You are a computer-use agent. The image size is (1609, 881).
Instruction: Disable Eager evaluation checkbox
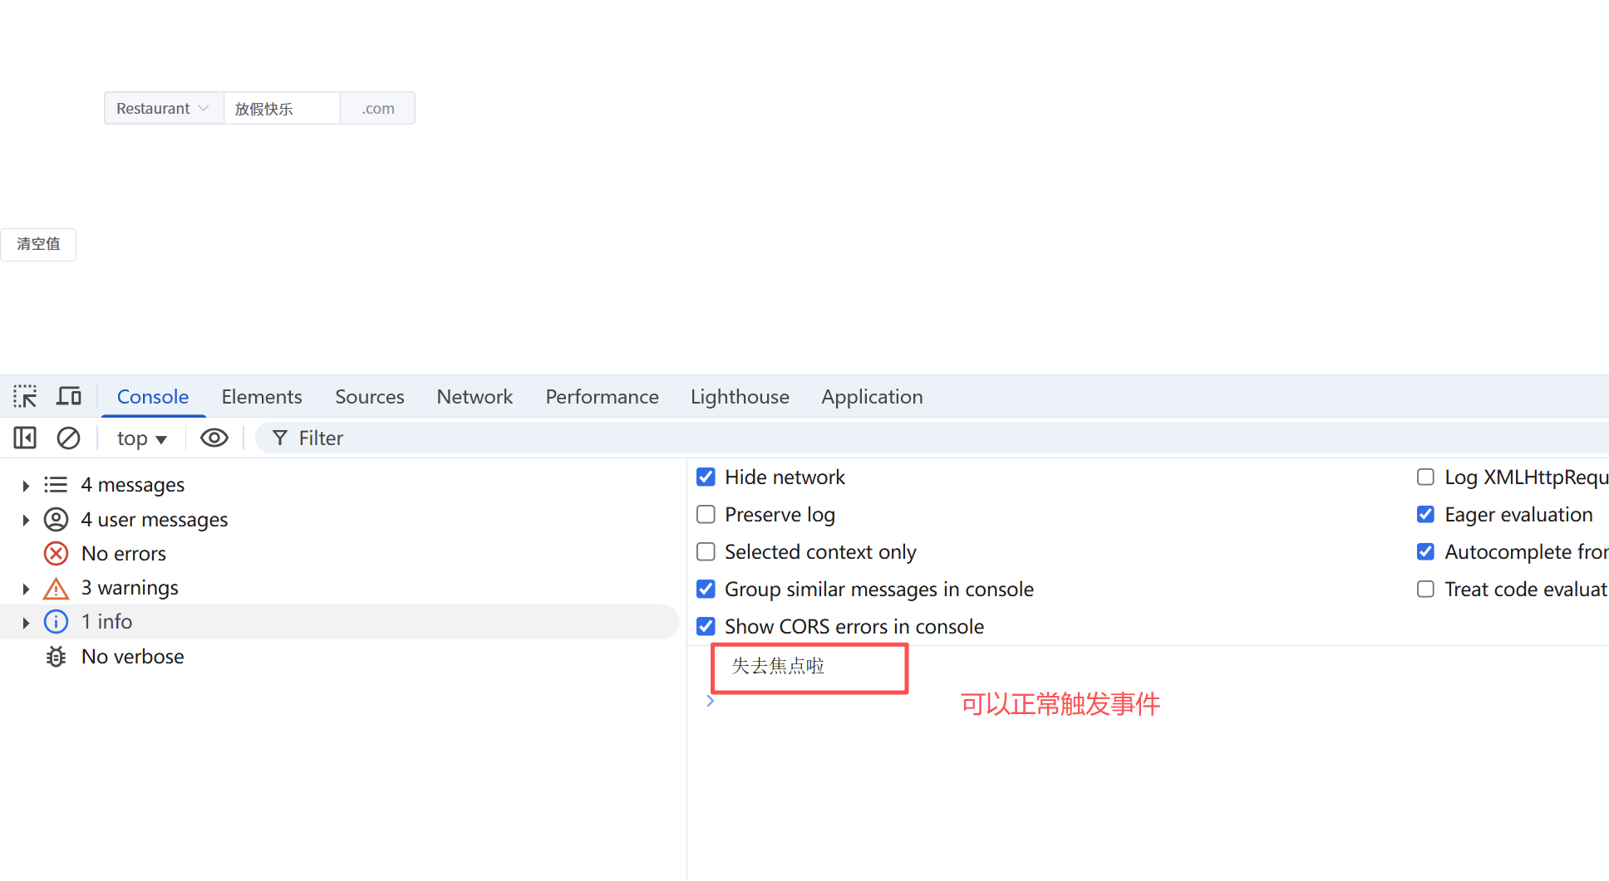tap(1425, 514)
